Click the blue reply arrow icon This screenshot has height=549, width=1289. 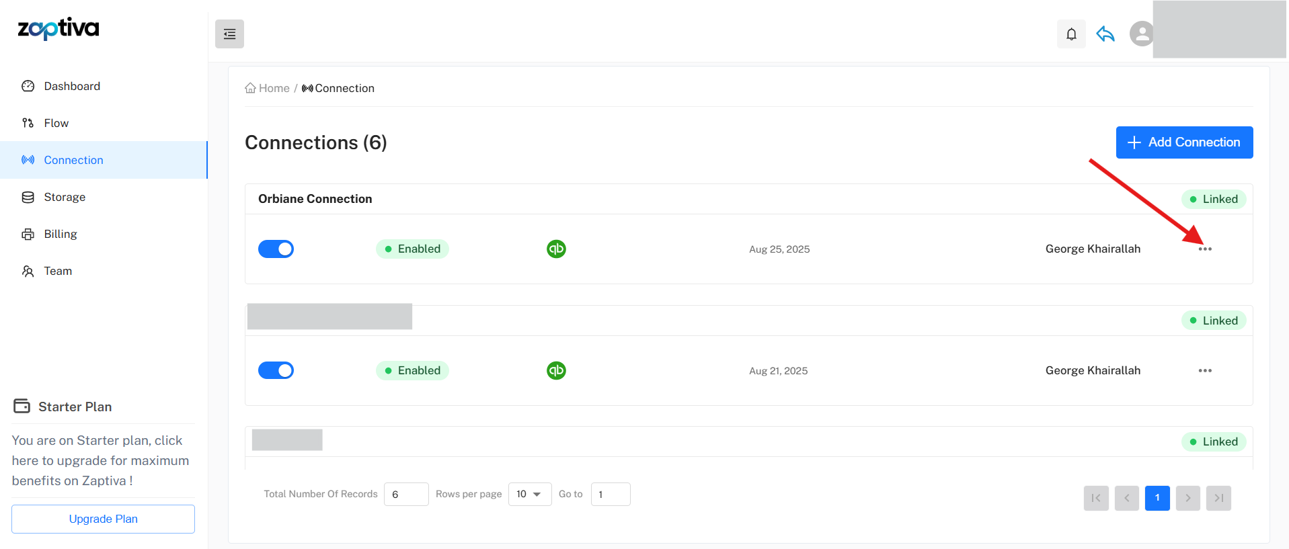point(1105,34)
